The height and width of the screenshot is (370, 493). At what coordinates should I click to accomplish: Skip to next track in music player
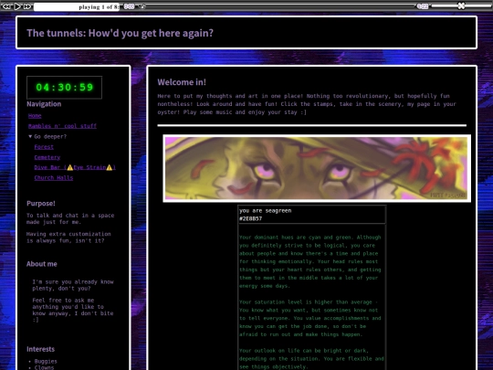(x=27, y=6)
